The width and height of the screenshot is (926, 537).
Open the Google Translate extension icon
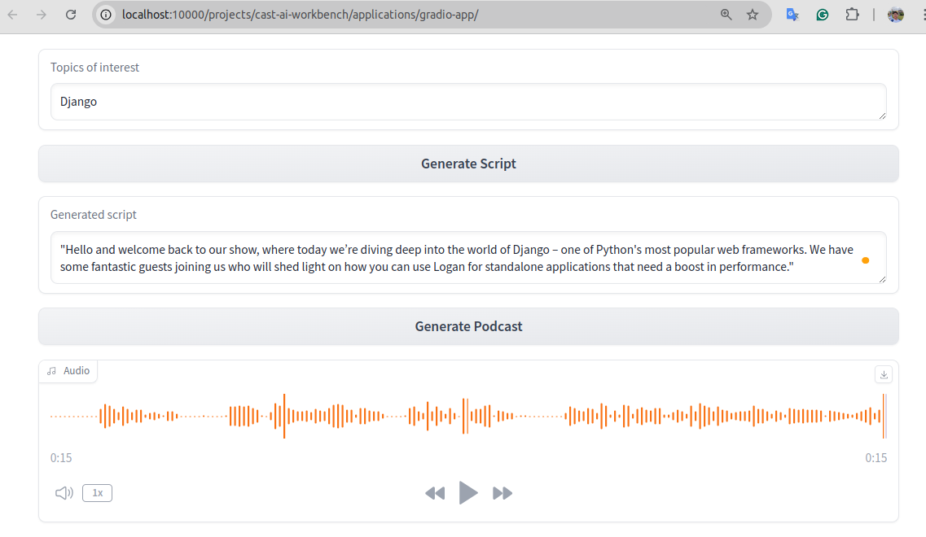click(x=792, y=15)
